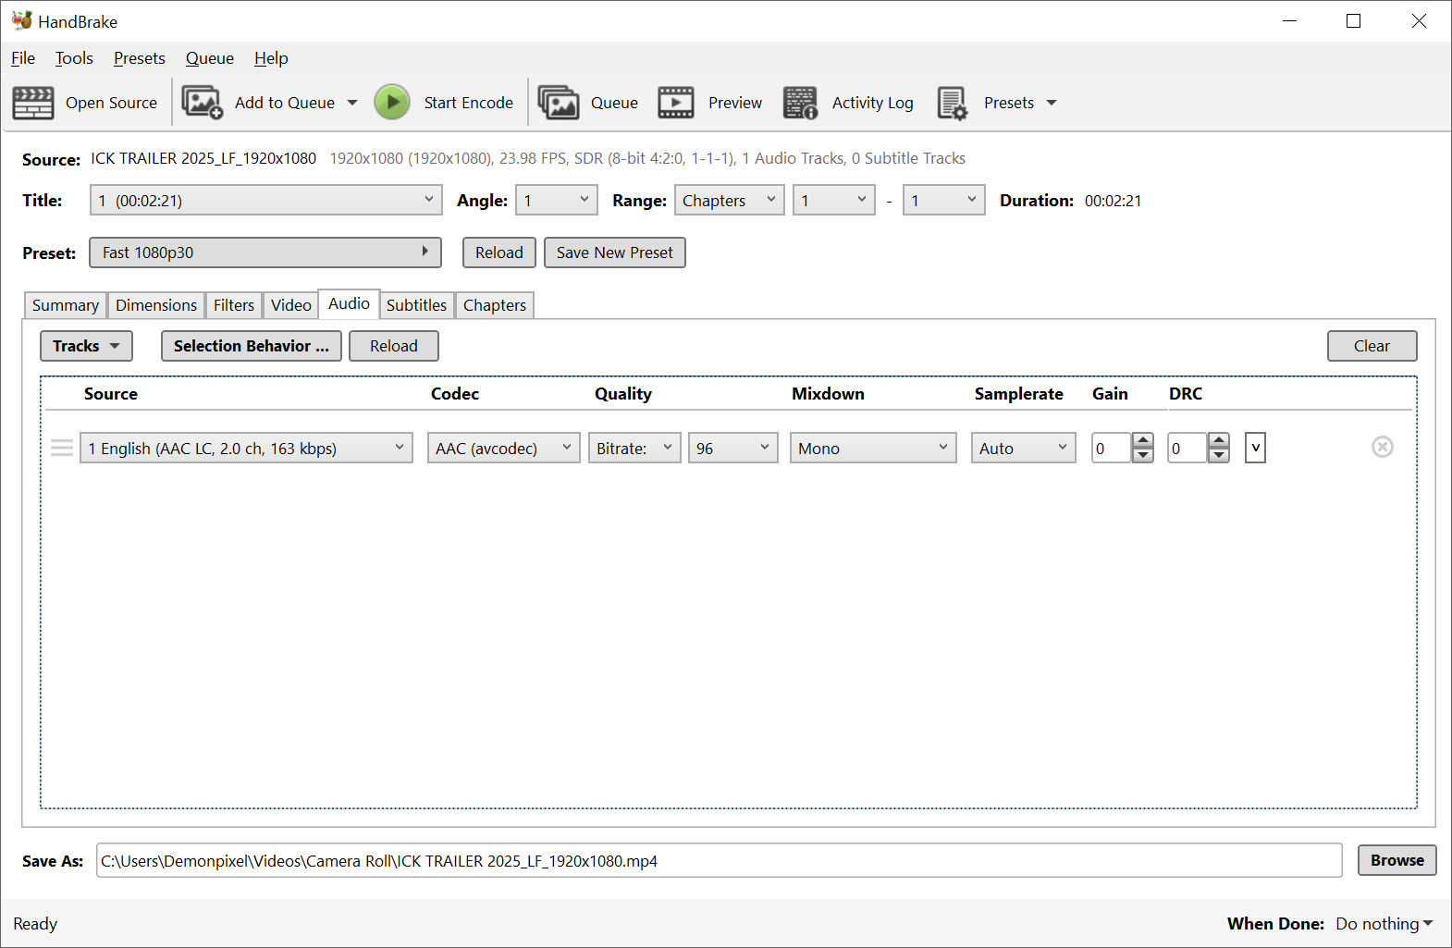Open the Tools menu
The height and width of the screenshot is (948, 1452).
(x=74, y=58)
